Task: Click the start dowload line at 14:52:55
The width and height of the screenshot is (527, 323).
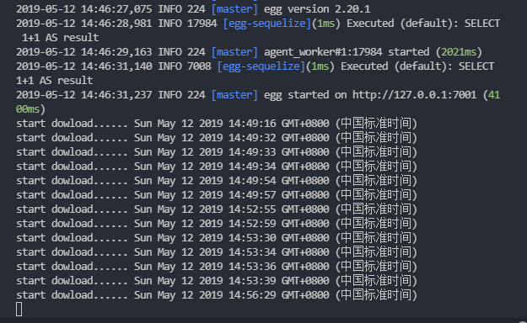Action: (x=217, y=209)
